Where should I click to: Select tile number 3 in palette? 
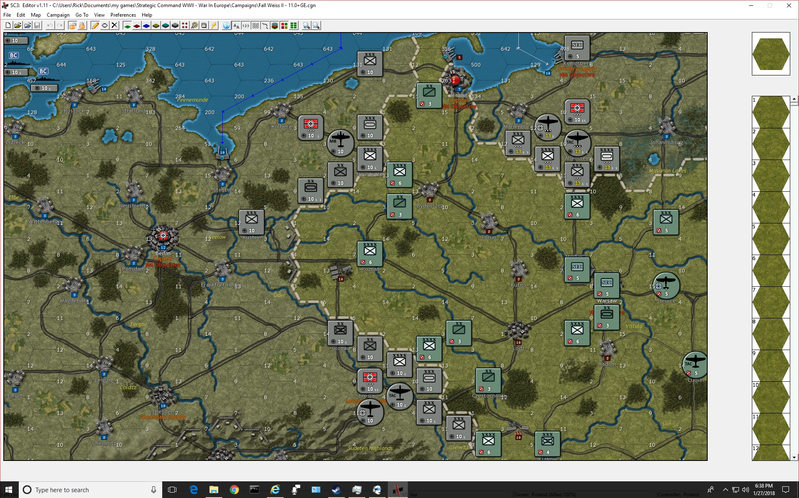point(771,175)
